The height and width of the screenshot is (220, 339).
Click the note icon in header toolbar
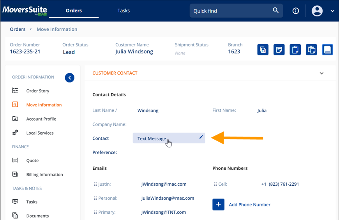279,50
